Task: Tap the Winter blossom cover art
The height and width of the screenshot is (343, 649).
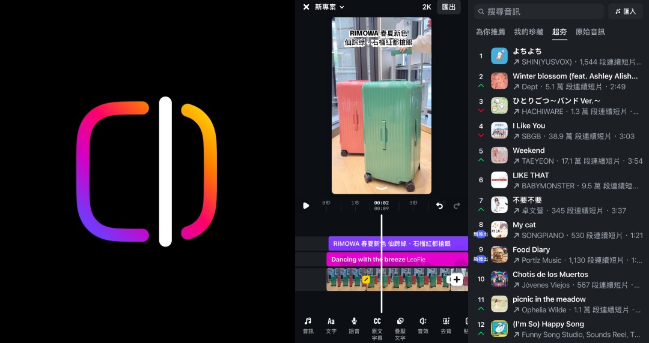Action: (x=499, y=80)
